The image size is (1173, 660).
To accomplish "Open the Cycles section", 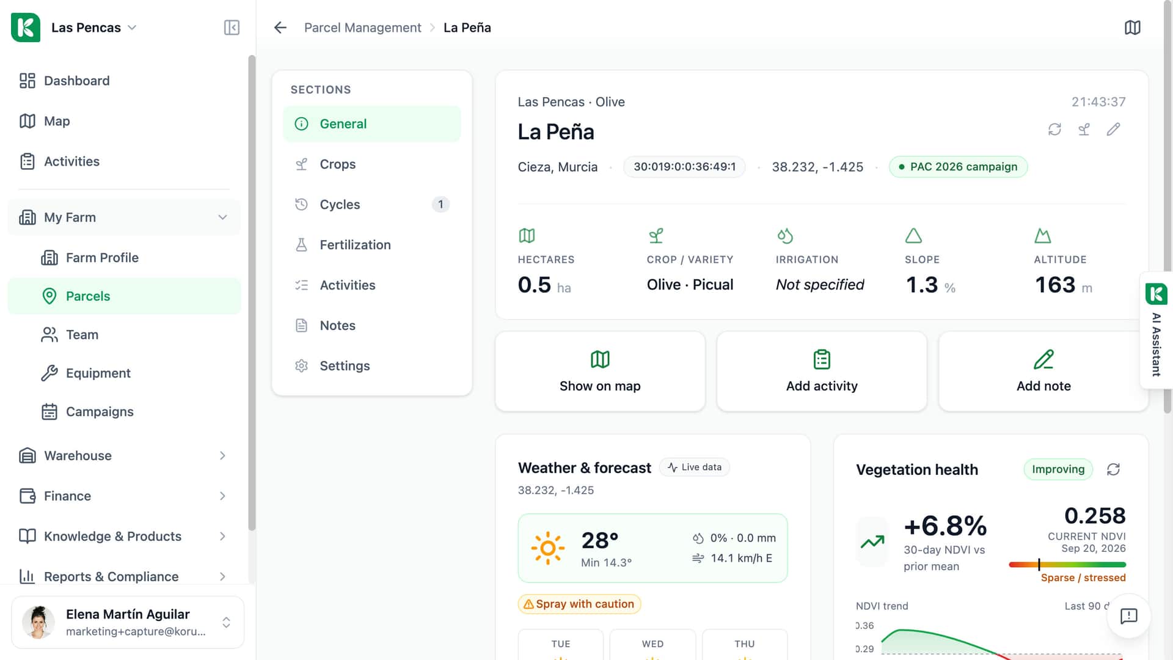I will click(371, 205).
